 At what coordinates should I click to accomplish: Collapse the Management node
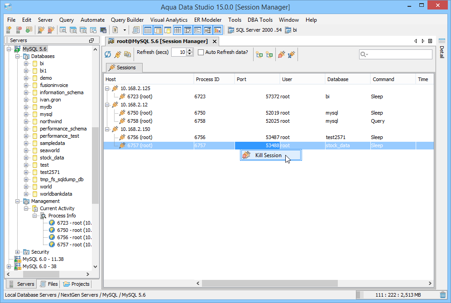[18, 201]
